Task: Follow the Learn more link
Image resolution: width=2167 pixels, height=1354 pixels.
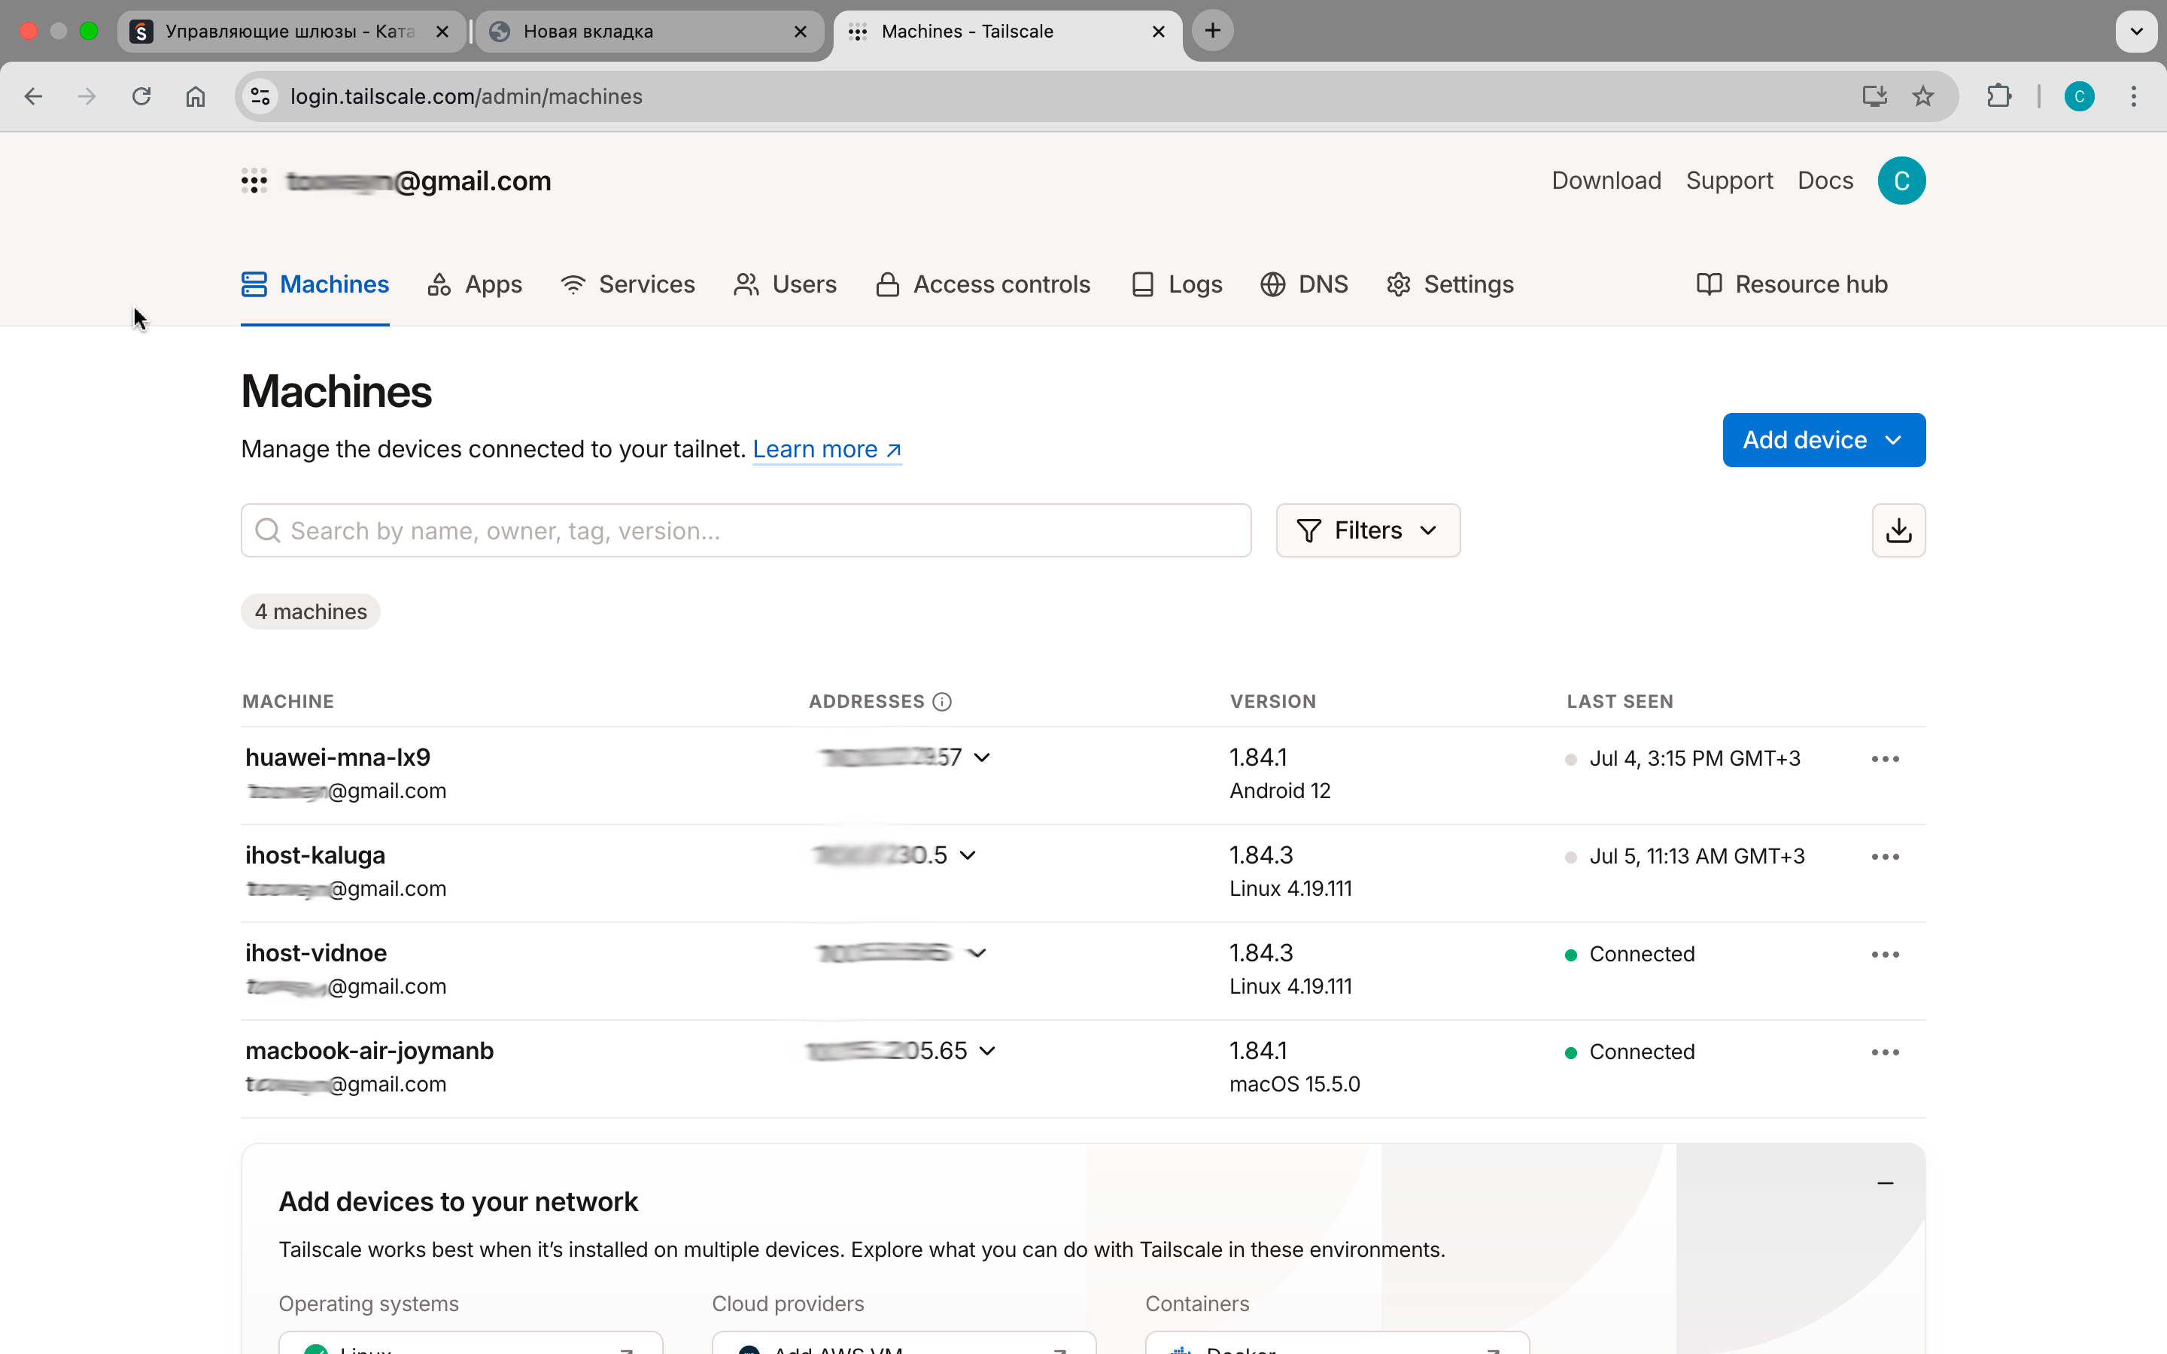Action: click(x=826, y=450)
